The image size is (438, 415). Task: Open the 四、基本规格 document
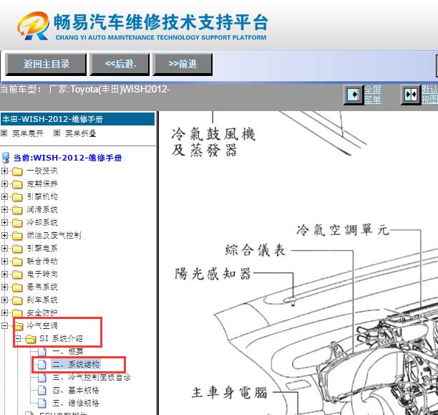click(x=76, y=390)
